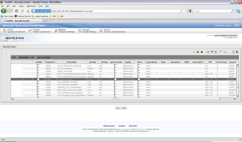Click Firefox Reload icon
Image resolution: width=242 pixels, height=142 pixels.
[17, 11]
